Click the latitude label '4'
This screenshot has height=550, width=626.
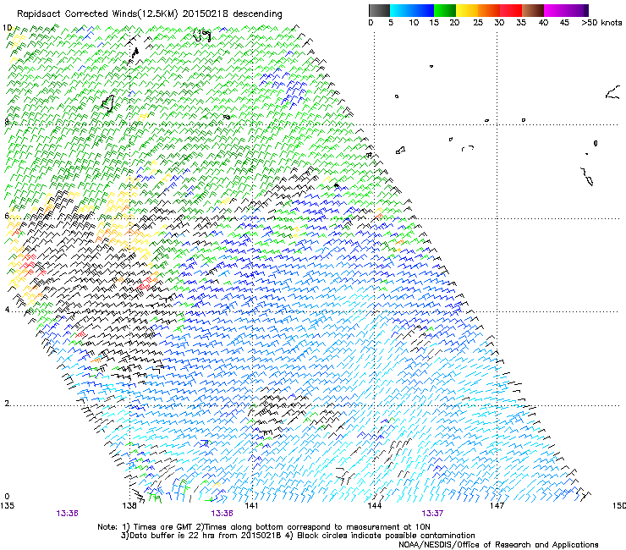pos(7,310)
